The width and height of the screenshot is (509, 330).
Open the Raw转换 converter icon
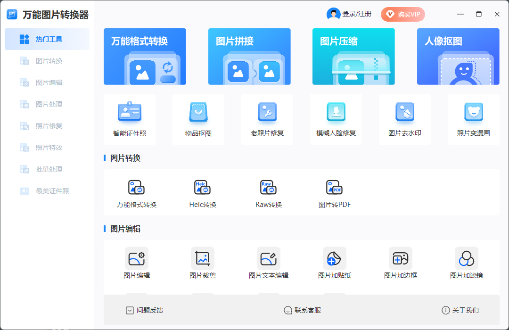coord(269,188)
